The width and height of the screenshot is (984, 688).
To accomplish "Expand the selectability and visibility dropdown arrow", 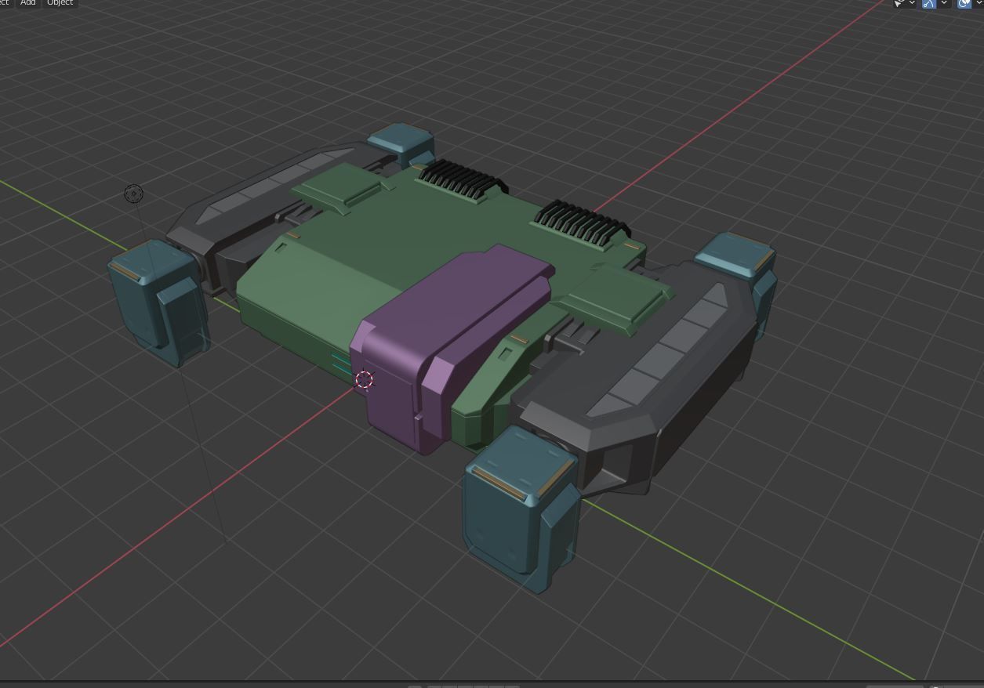I will tap(912, 4).
